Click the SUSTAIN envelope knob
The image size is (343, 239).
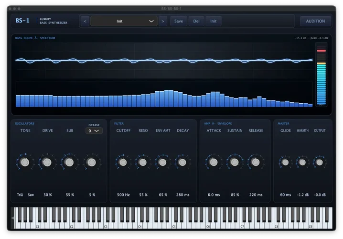(235, 162)
